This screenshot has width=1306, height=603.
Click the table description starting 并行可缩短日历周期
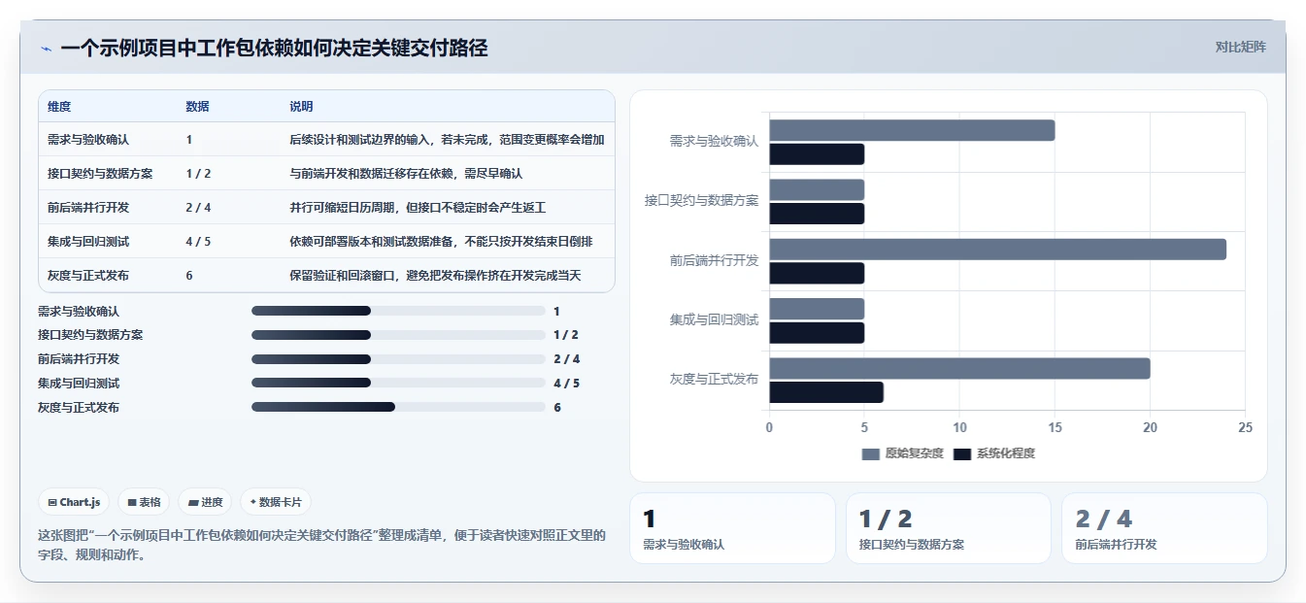click(418, 208)
